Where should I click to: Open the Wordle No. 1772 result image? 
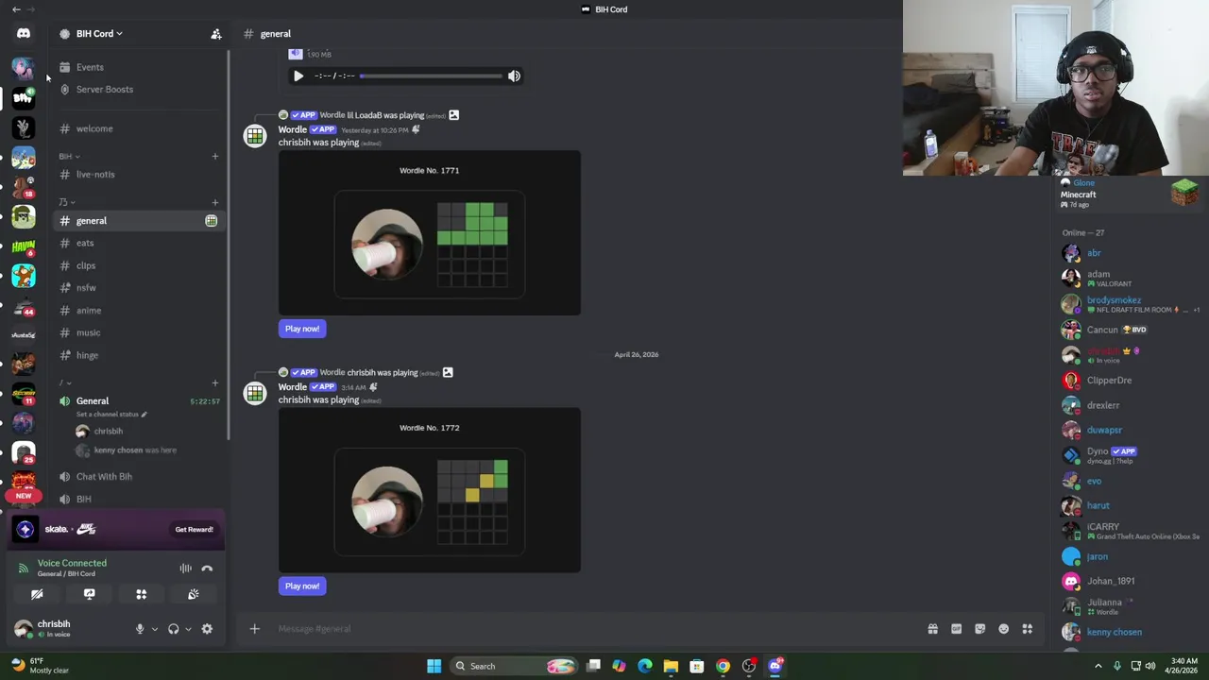(430, 491)
